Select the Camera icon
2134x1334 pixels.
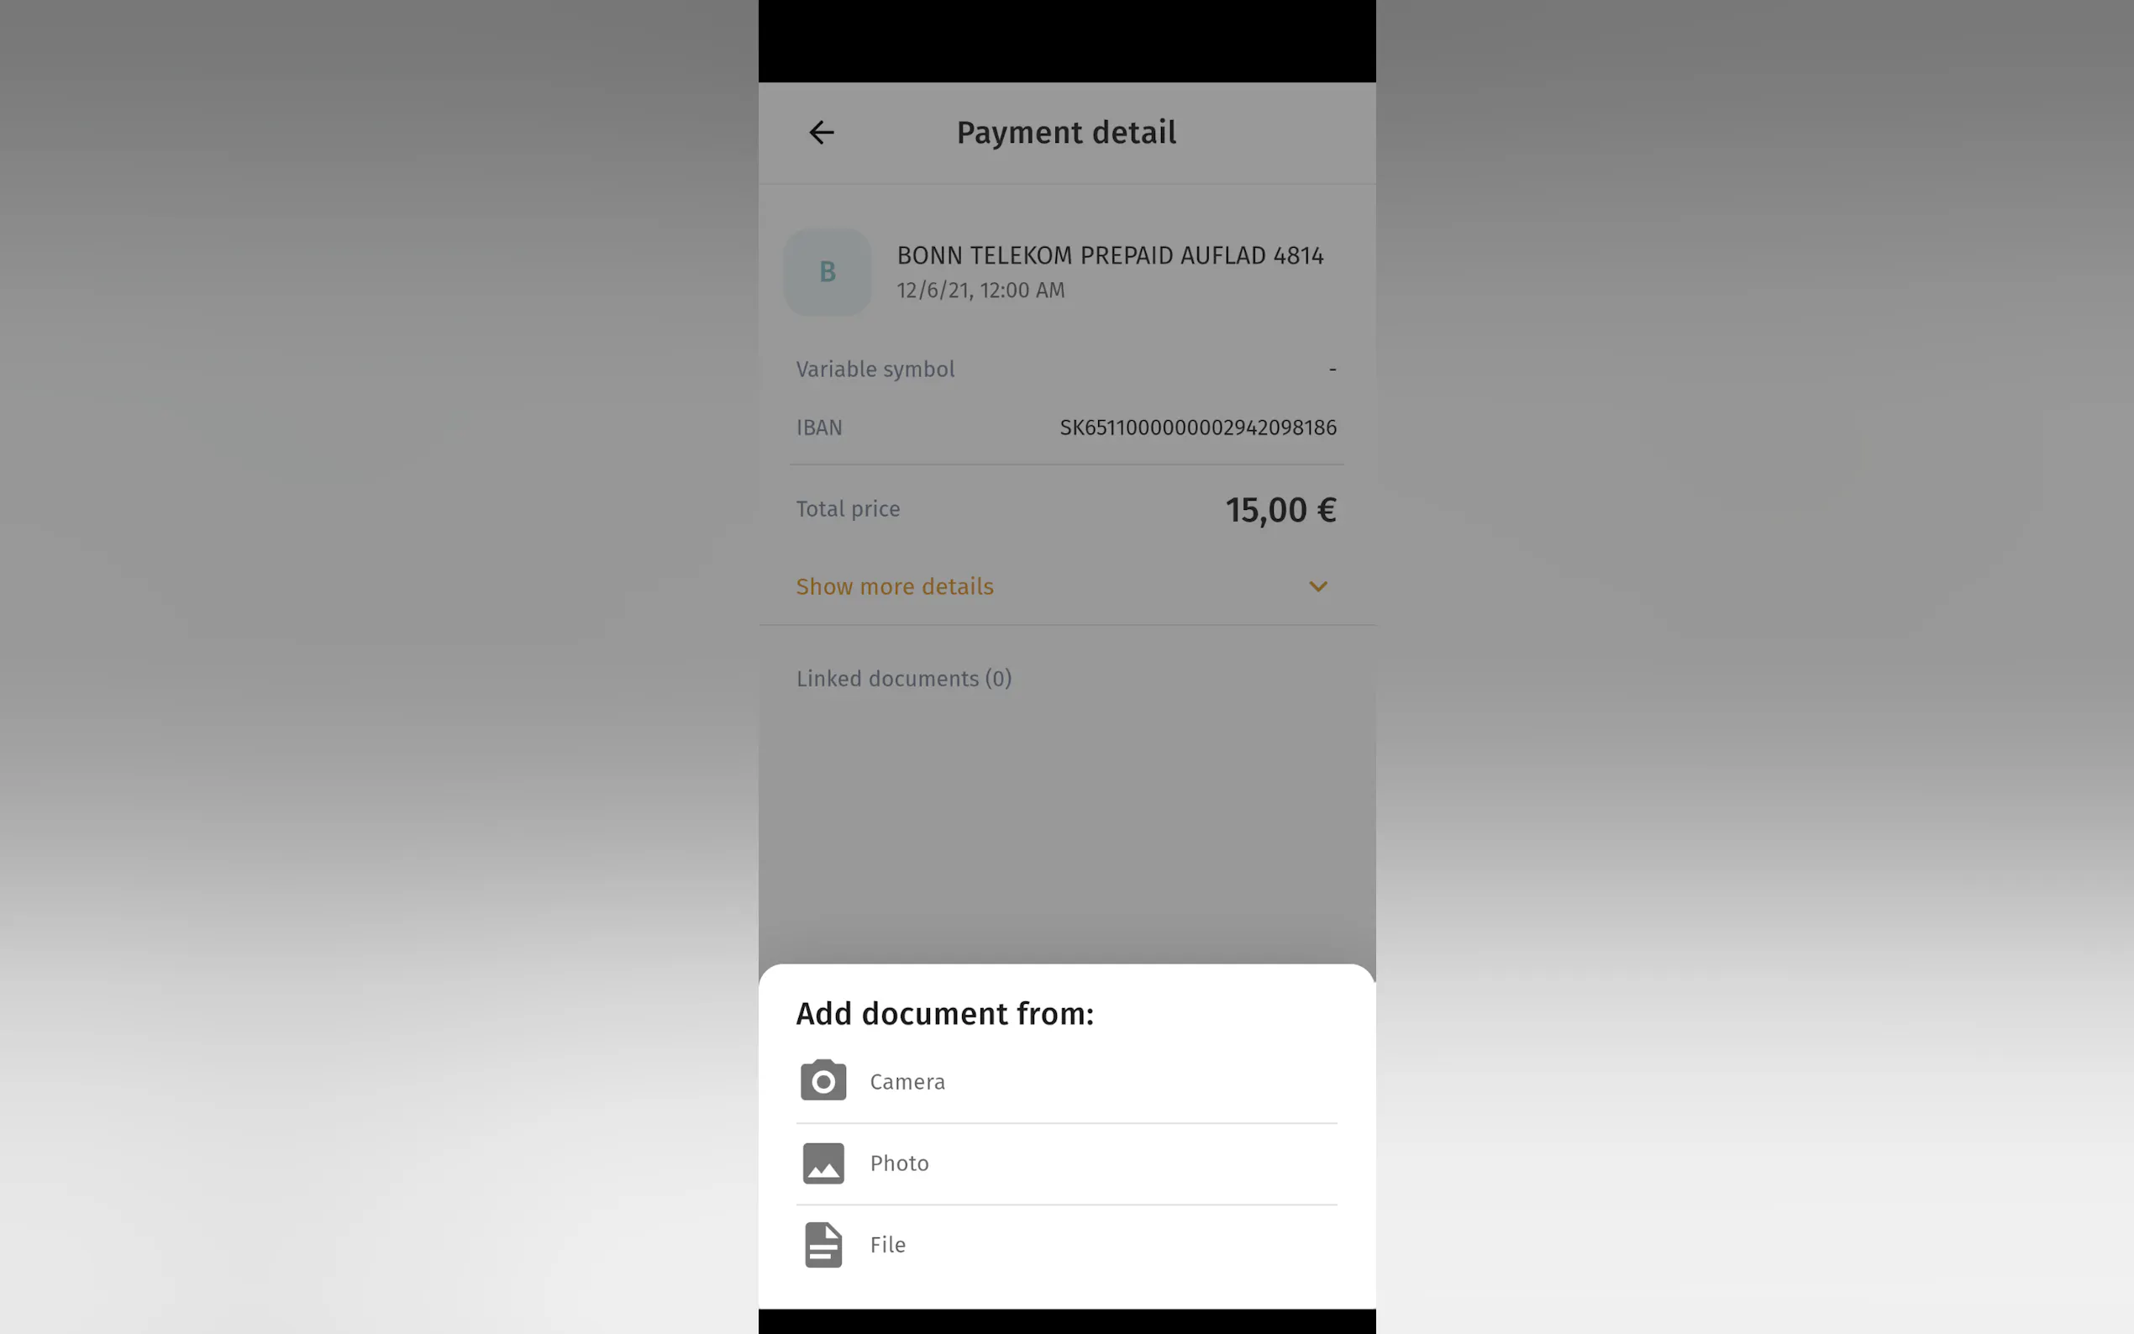tap(823, 1081)
